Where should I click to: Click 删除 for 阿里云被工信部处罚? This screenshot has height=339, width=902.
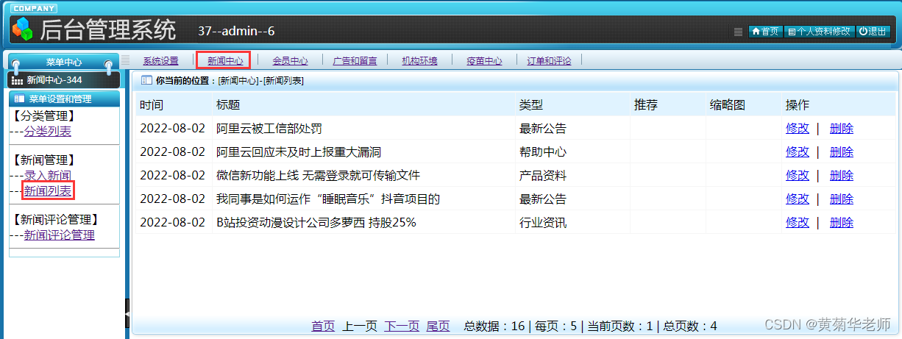842,129
